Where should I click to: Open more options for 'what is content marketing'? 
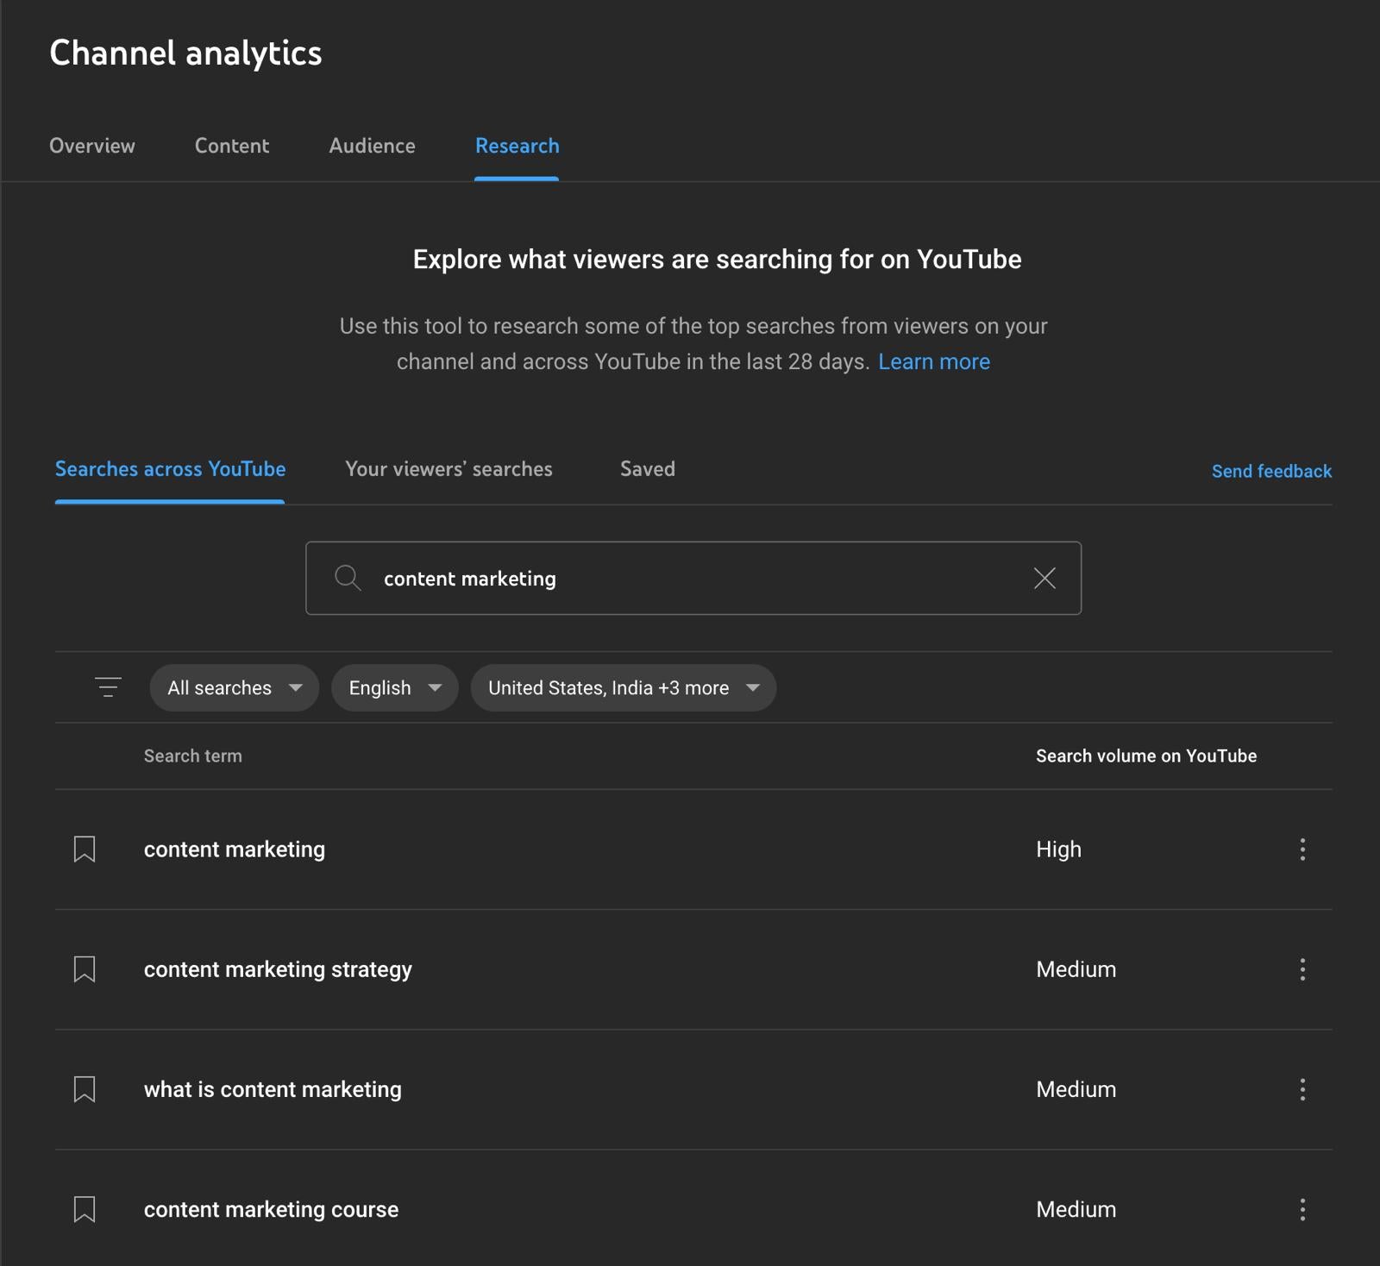1302,1089
